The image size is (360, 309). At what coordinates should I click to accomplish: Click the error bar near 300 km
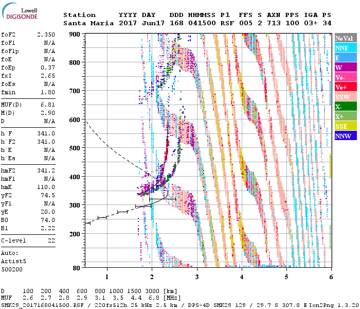(x=143, y=206)
